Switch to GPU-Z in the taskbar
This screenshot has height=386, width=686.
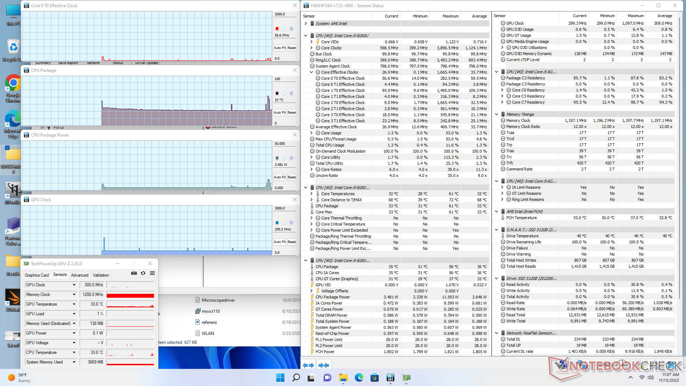coord(406,377)
